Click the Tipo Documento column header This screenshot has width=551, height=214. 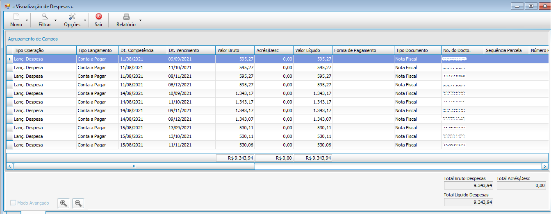click(x=418, y=50)
